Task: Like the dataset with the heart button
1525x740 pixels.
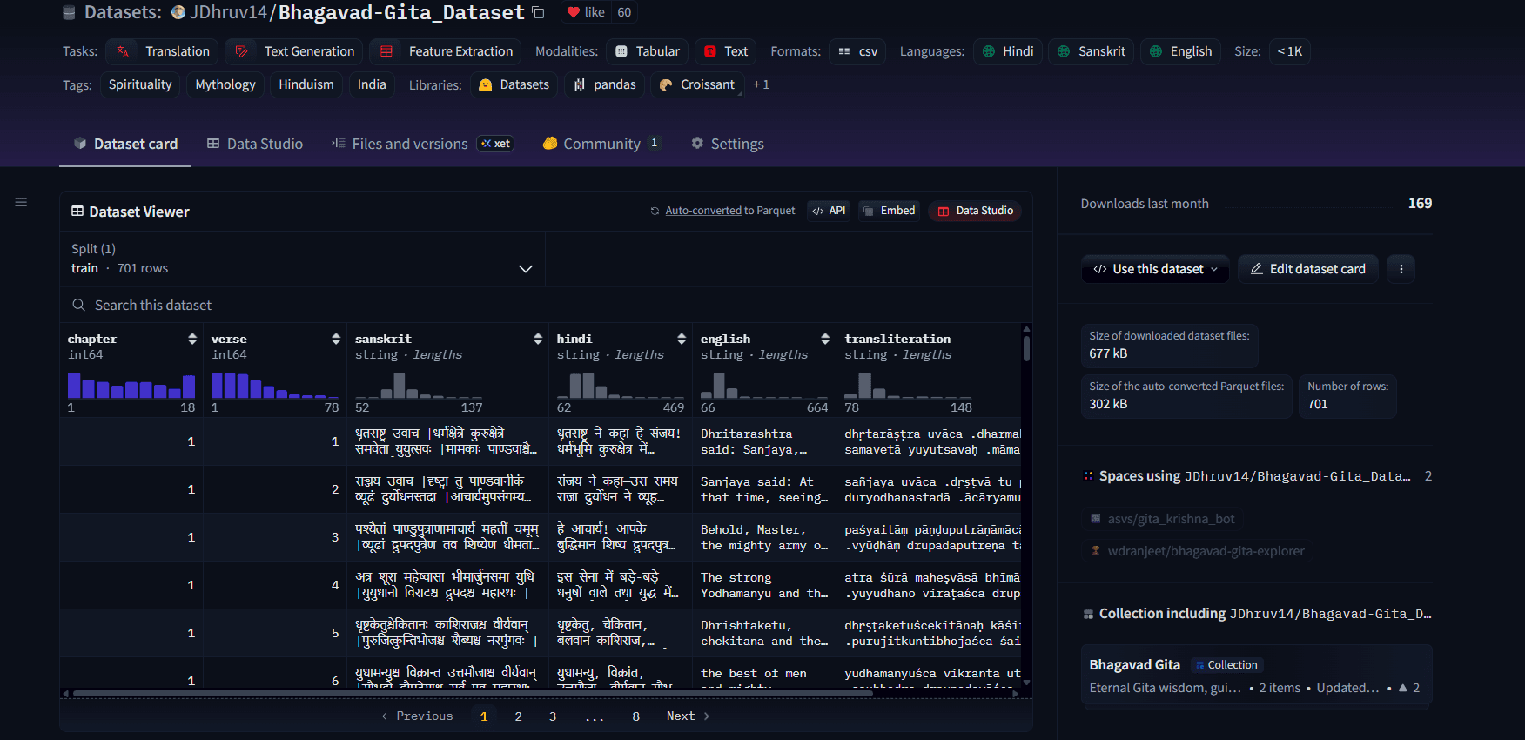Action: [x=586, y=12]
